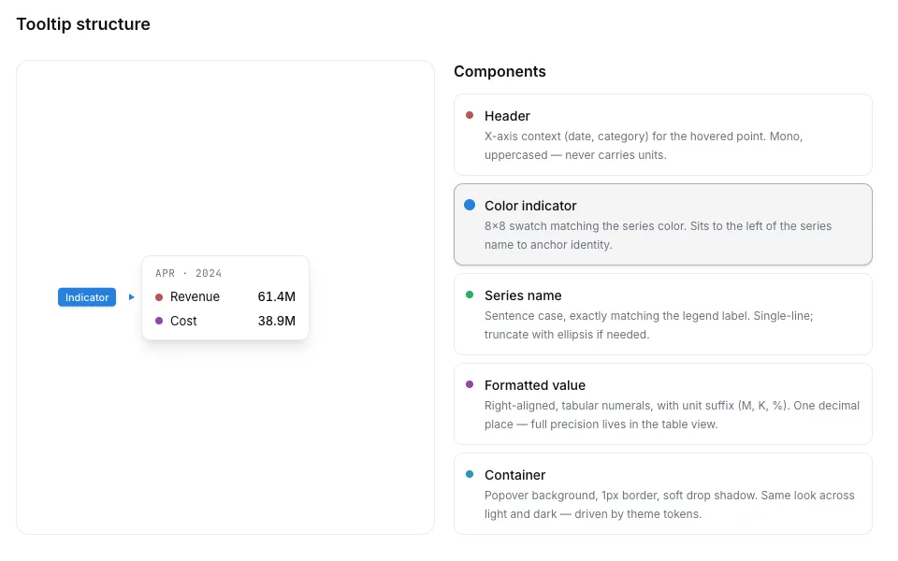The height and width of the screenshot is (561, 898).
Task: Click the red dot beside Header
Action: (470, 115)
